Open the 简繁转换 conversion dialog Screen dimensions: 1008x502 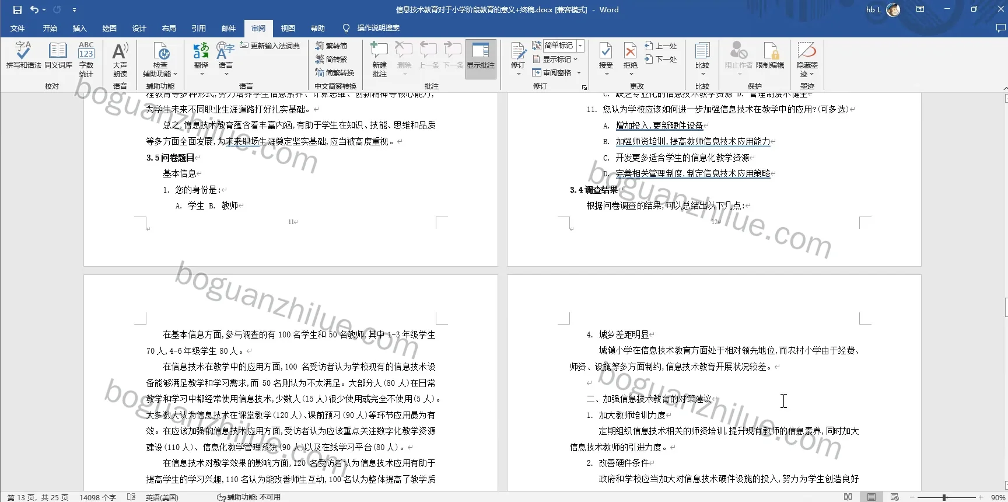(335, 72)
